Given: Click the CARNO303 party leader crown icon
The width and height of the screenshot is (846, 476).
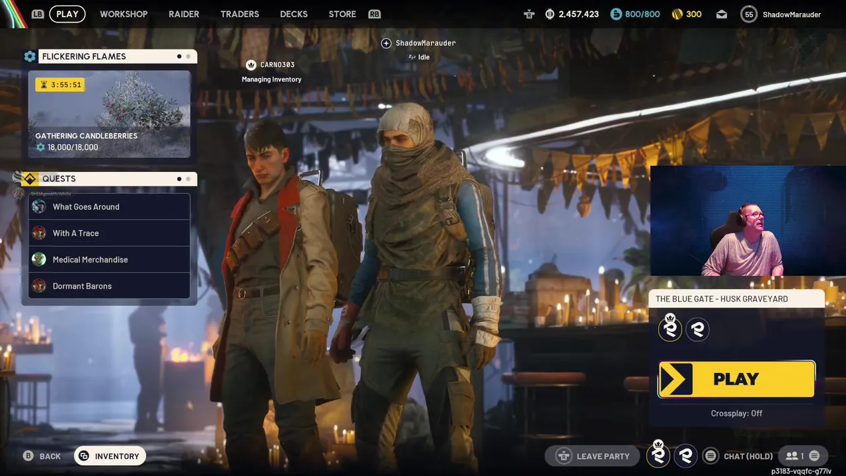Looking at the screenshot, I should (250, 65).
